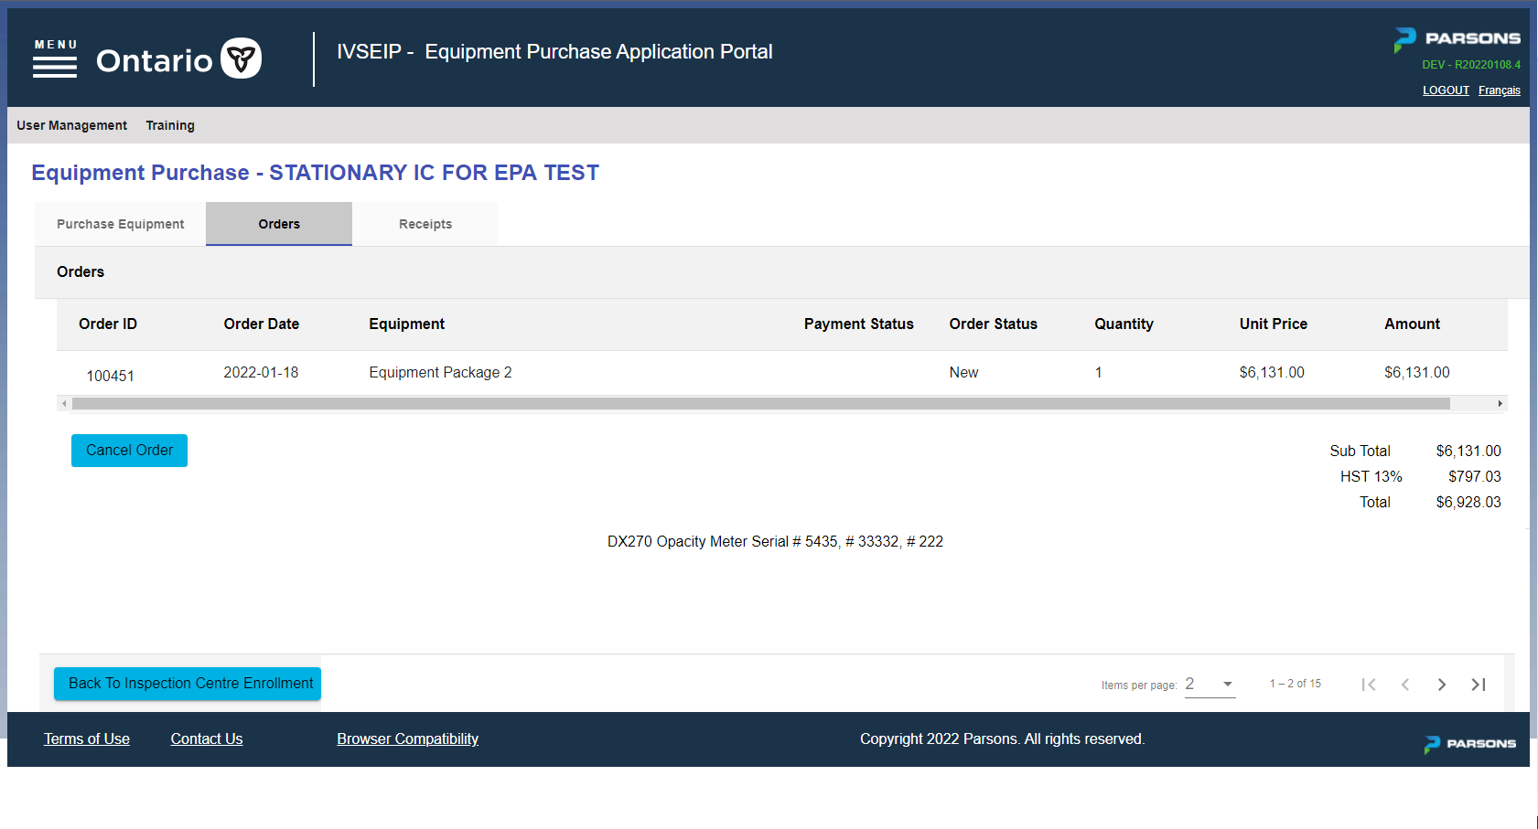
Task: Switch to the Purchase Equipment tab
Action: (x=120, y=223)
